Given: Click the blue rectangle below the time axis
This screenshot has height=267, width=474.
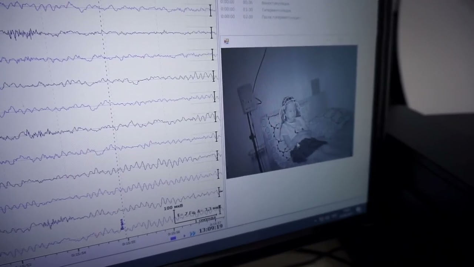Looking at the screenshot, I should click(x=173, y=239).
